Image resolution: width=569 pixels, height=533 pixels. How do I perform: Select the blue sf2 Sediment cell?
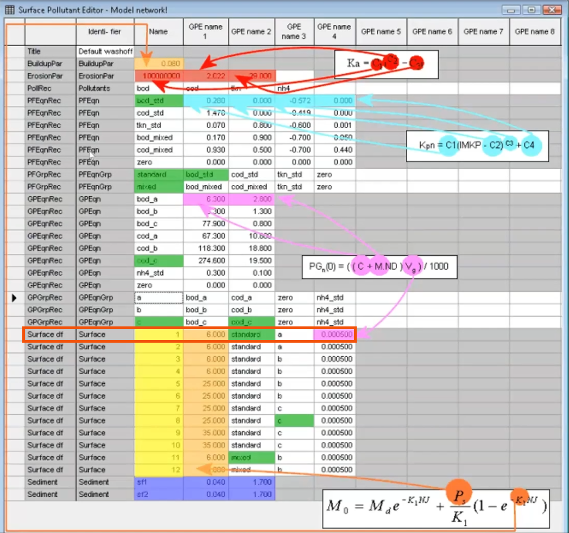[x=159, y=494]
